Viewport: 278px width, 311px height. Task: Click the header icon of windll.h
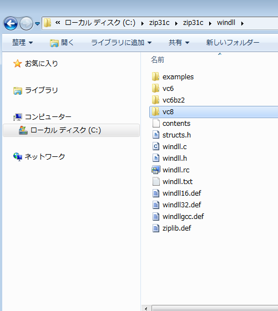click(156, 158)
